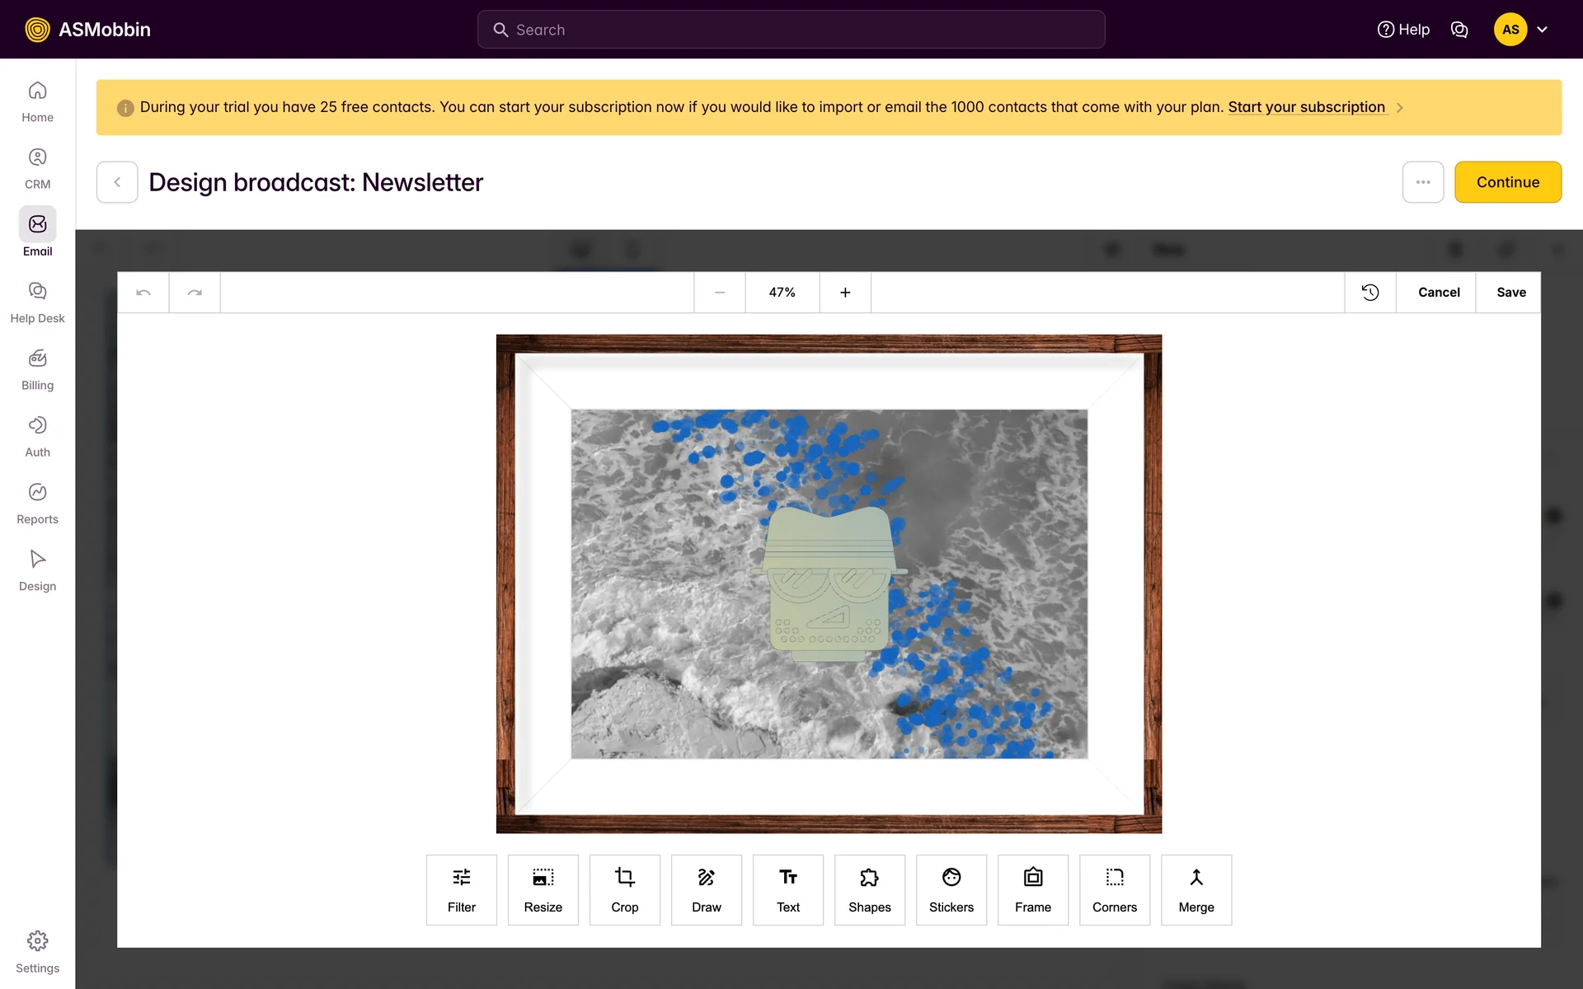The height and width of the screenshot is (989, 1583).
Task: Add text with the Text tool
Action: pyautogui.click(x=787, y=889)
